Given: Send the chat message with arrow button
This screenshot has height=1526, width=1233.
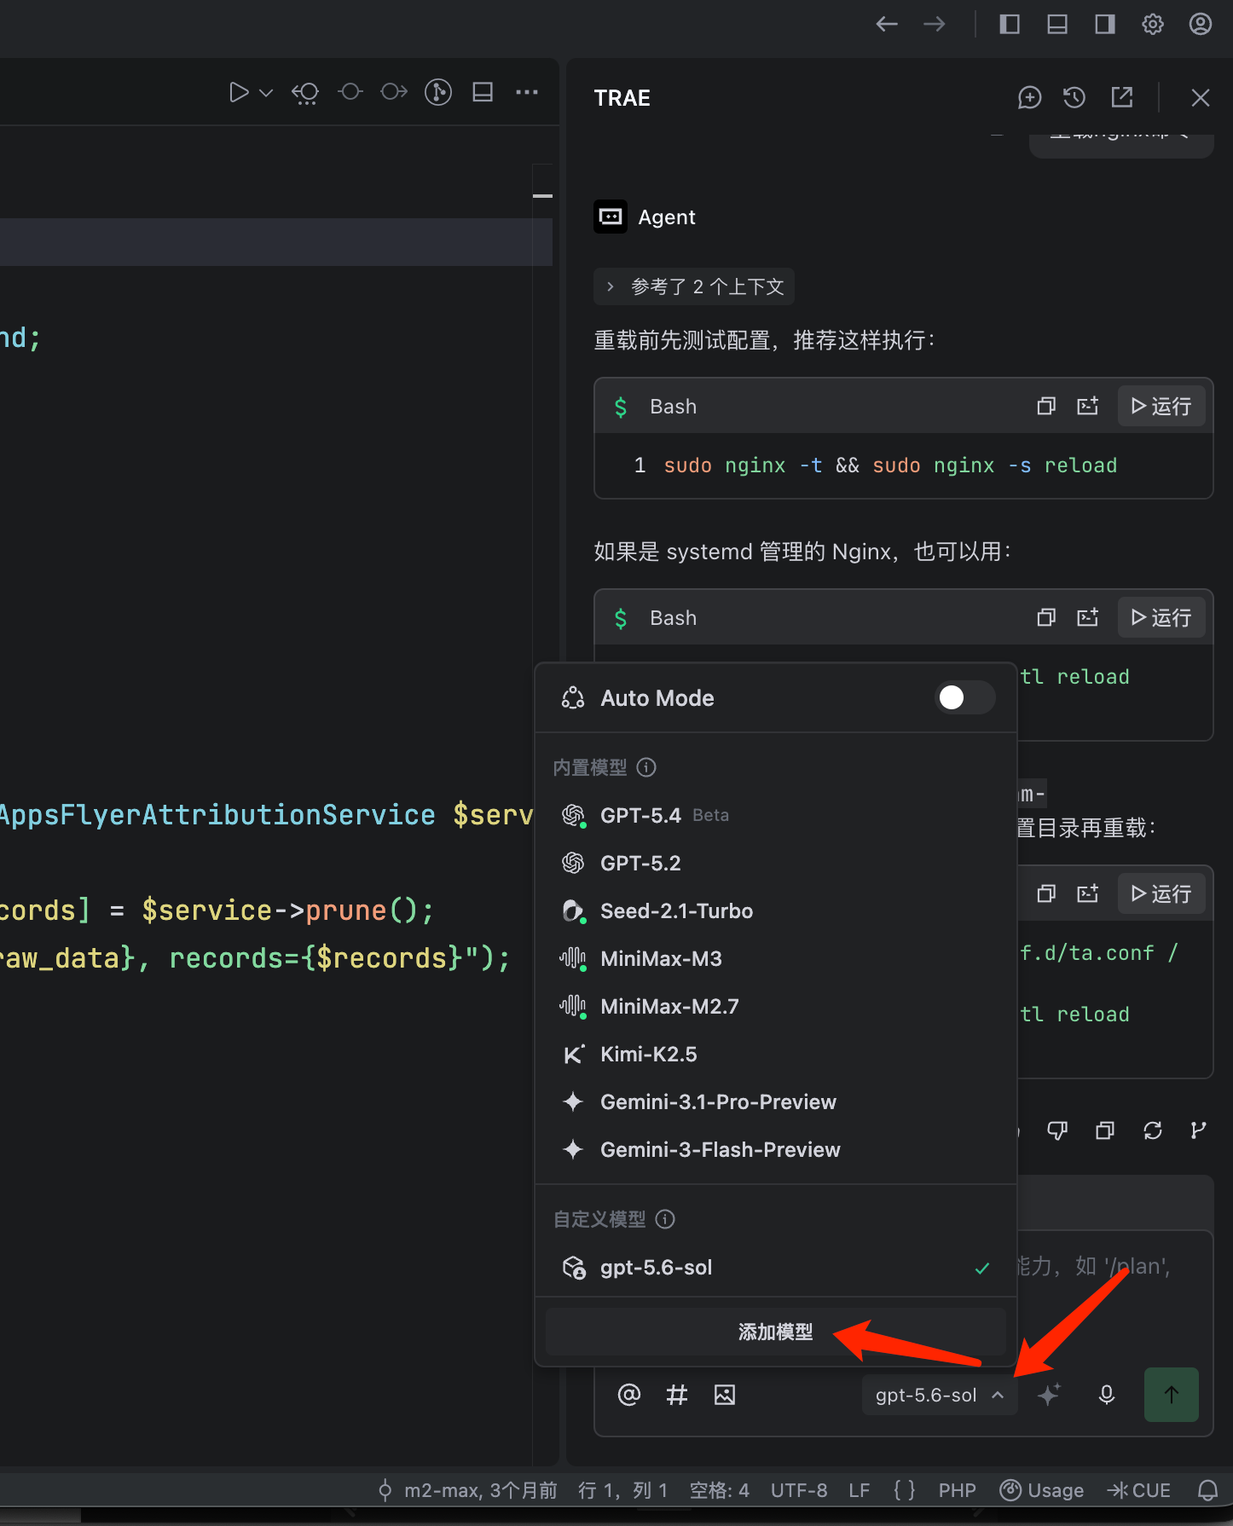Looking at the screenshot, I should pyautogui.click(x=1172, y=1395).
